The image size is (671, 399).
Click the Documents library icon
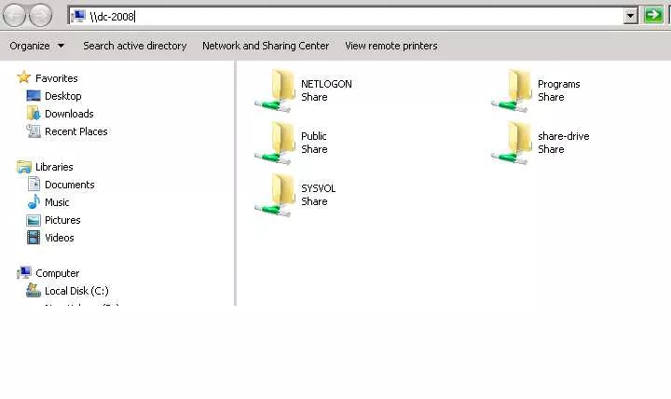(34, 184)
